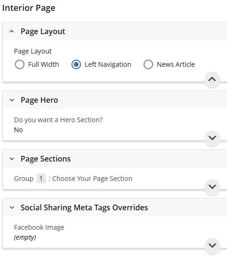Click round down-arrow button in Social Sharing panel

coord(212,245)
